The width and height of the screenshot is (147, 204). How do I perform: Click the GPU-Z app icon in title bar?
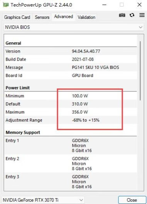6,5
